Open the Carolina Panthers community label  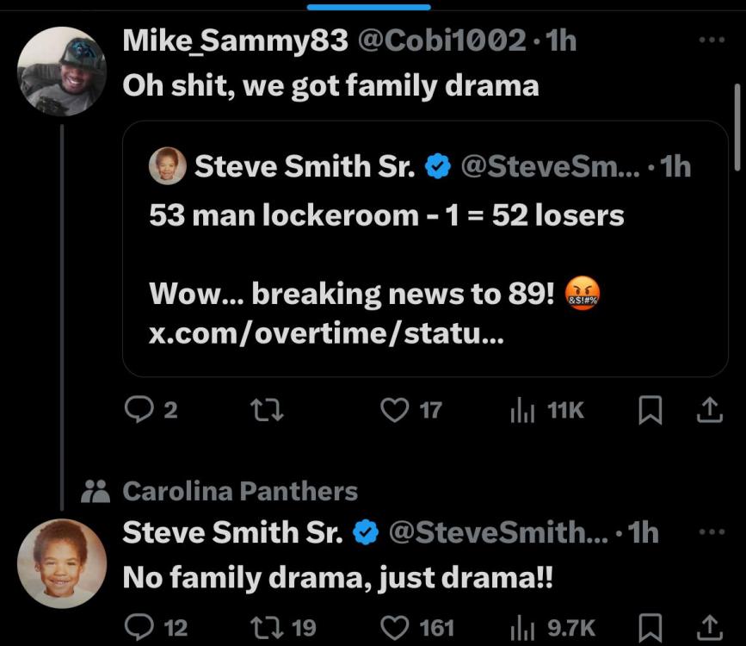240,491
